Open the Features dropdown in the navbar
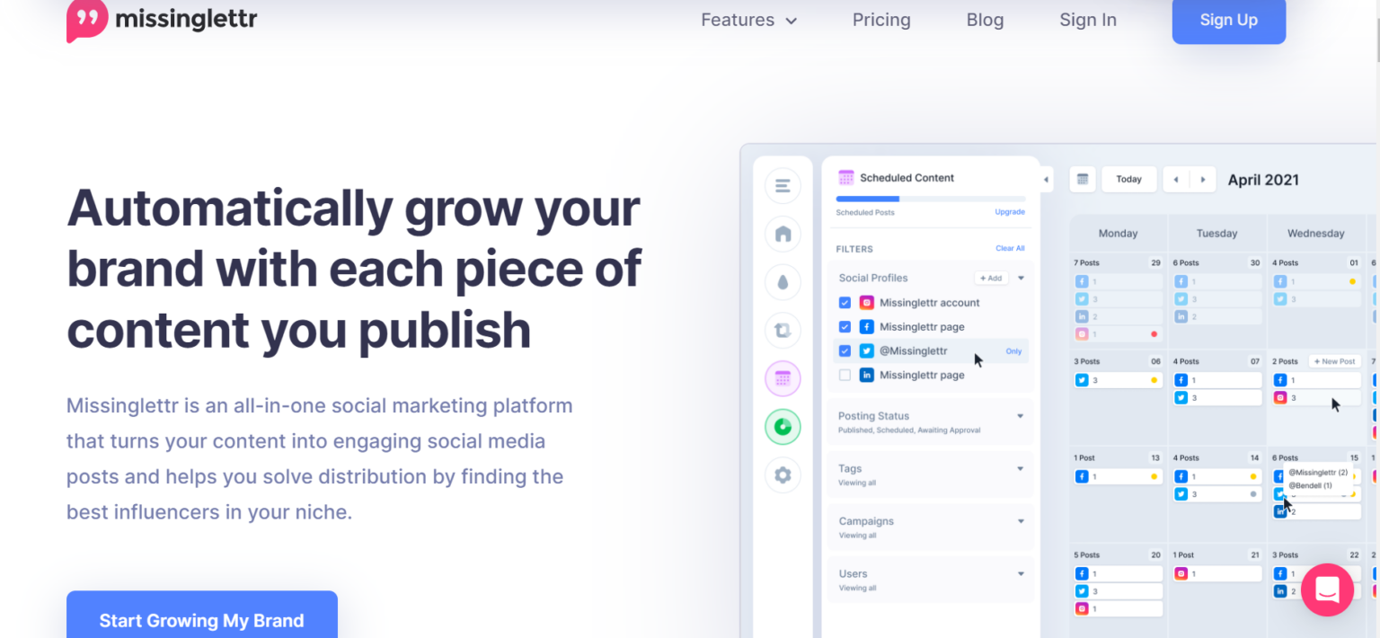Image resolution: width=1380 pixels, height=638 pixels. click(748, 20)
